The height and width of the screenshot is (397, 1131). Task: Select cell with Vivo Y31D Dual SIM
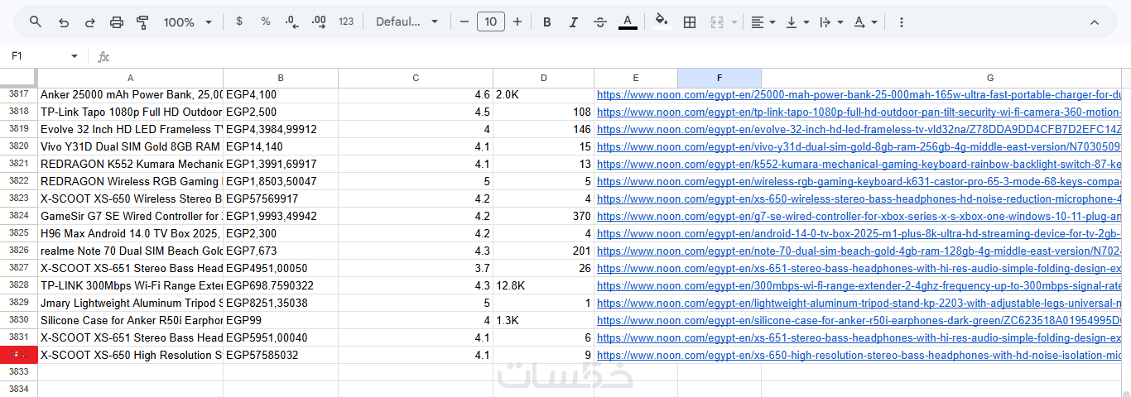130,146
